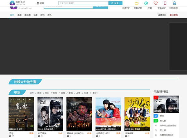
Task: Click the 动作 tag beside 战刀屠狼
Action: coord(60,133)
